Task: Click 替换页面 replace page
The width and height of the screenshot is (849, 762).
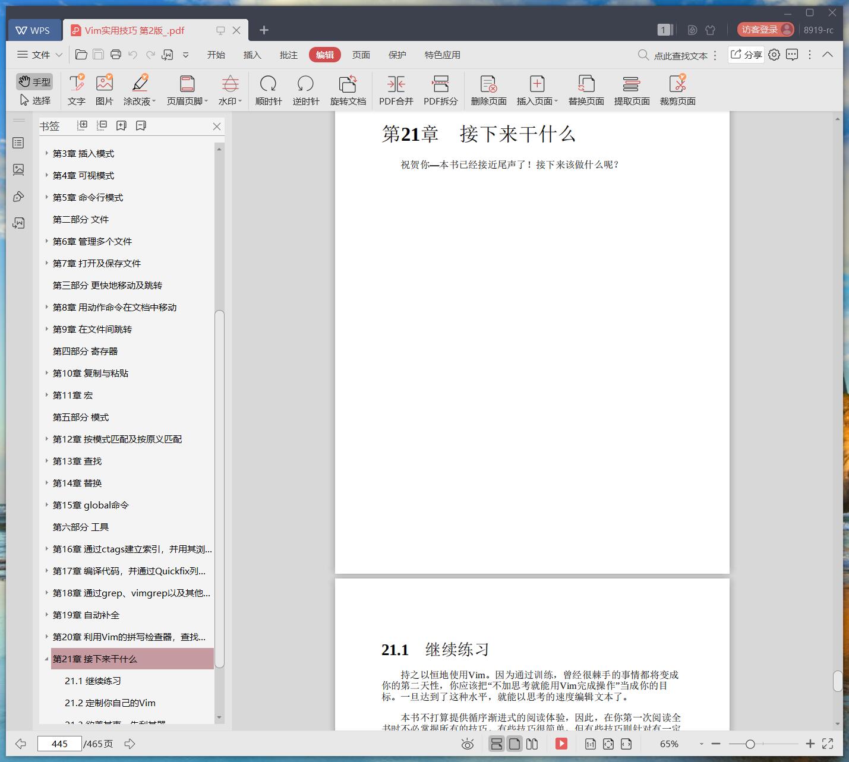Action: pos(586,90)
